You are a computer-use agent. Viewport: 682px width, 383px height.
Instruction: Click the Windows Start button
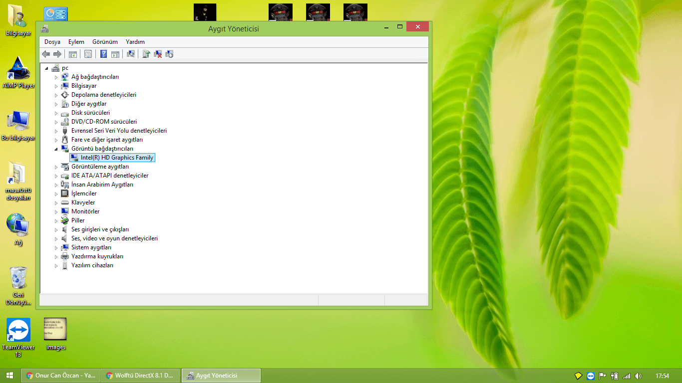point(10,376)
